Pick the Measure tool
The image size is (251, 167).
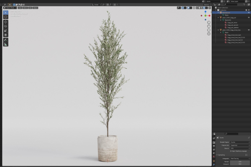pos(5,44)
